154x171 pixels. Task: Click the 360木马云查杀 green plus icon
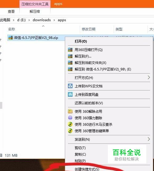click(x=70, y=124)
